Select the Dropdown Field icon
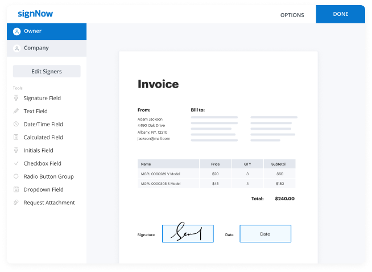 (x=16, y=190)
